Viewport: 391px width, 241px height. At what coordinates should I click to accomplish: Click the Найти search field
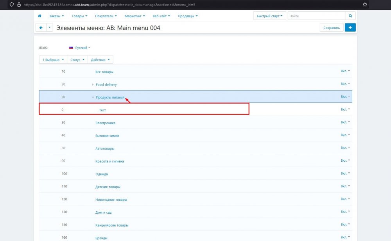tap(316, 16)
